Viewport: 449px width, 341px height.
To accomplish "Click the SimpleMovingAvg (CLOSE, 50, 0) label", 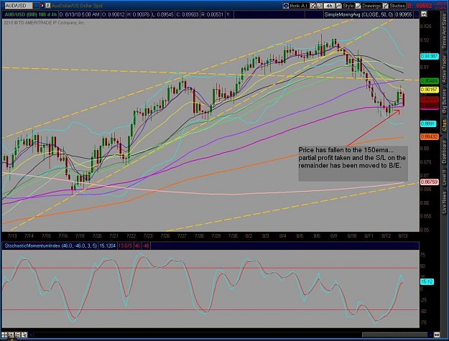I will point(358,14).
